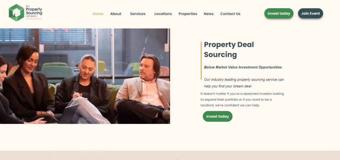Screen dimensions: 340x160
Task: Open the News page
Action: point(209,14)
